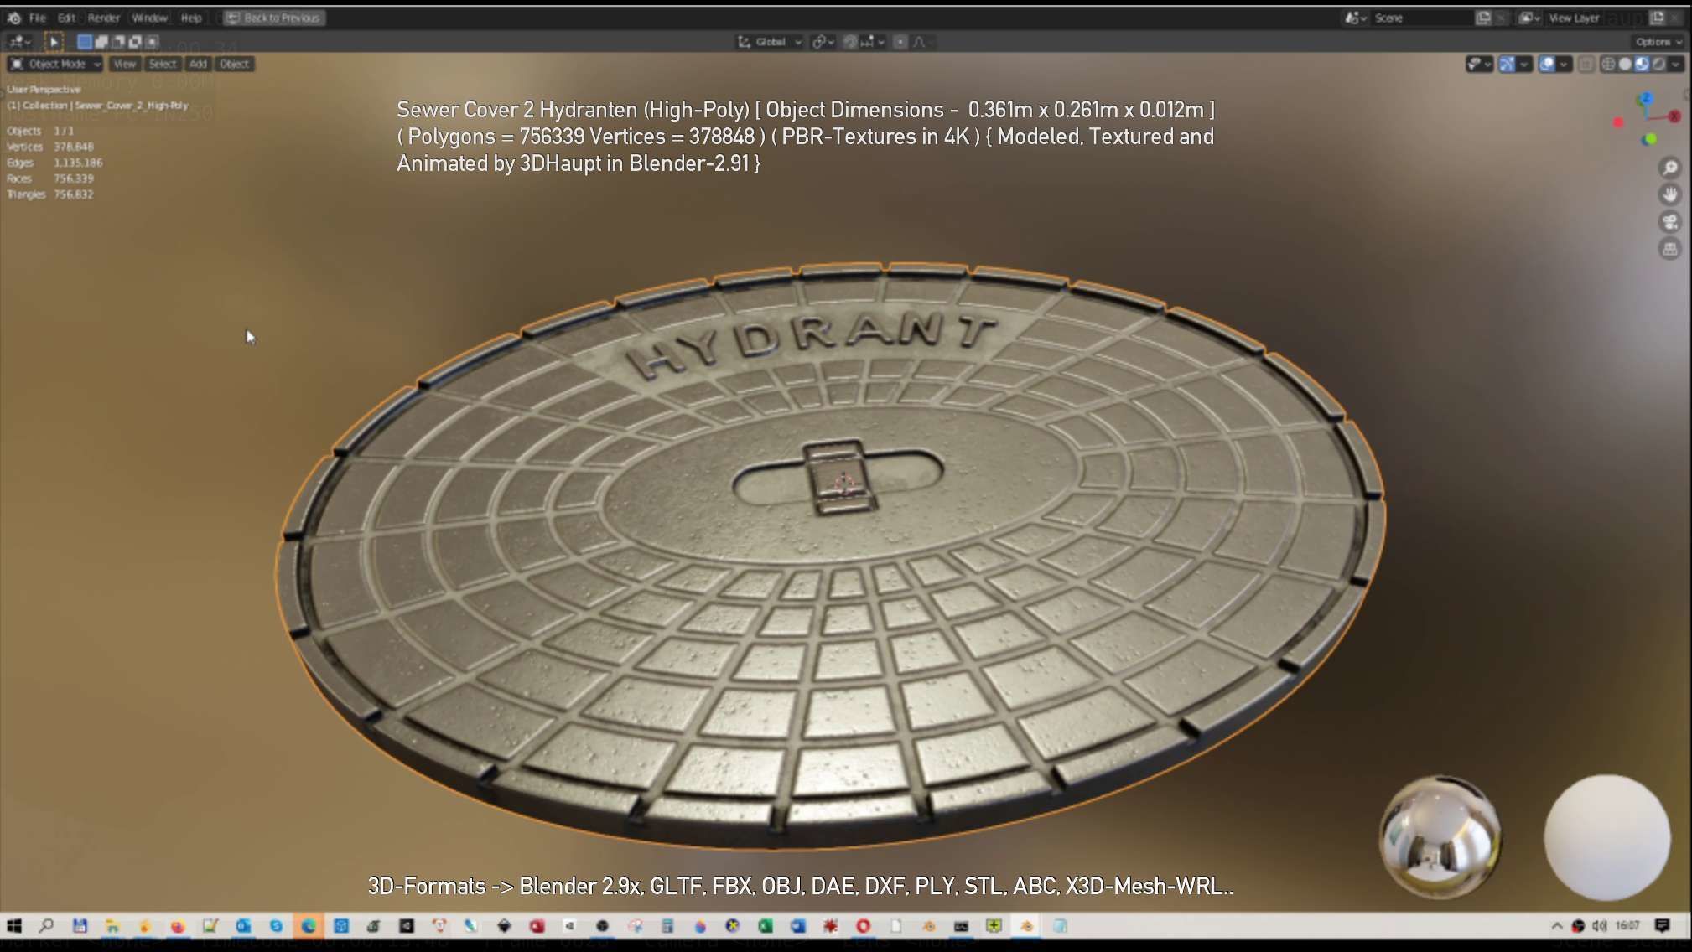1692x952 pixels.
Task: Click the zoom view magnifier icon
Action: (x=1670, y=168)
